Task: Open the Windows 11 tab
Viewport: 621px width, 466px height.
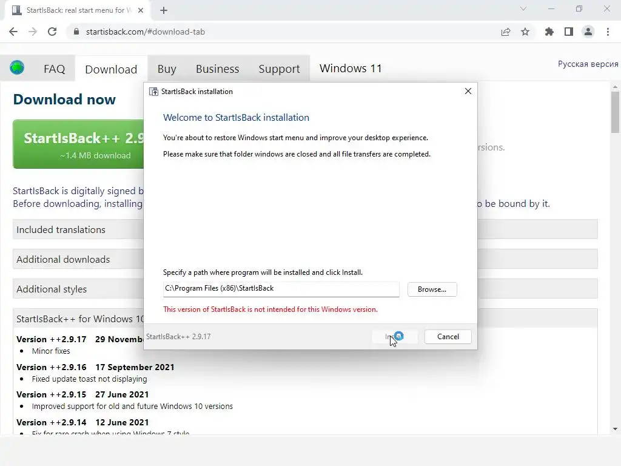Action: point(351,68)
